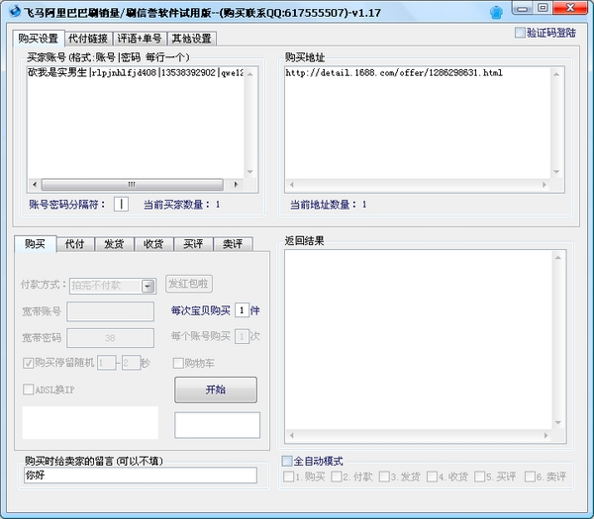This screenshot has width=594, height=519.
Task: Click the minimum random delay seconds field
Action: (x=107, y=363)
